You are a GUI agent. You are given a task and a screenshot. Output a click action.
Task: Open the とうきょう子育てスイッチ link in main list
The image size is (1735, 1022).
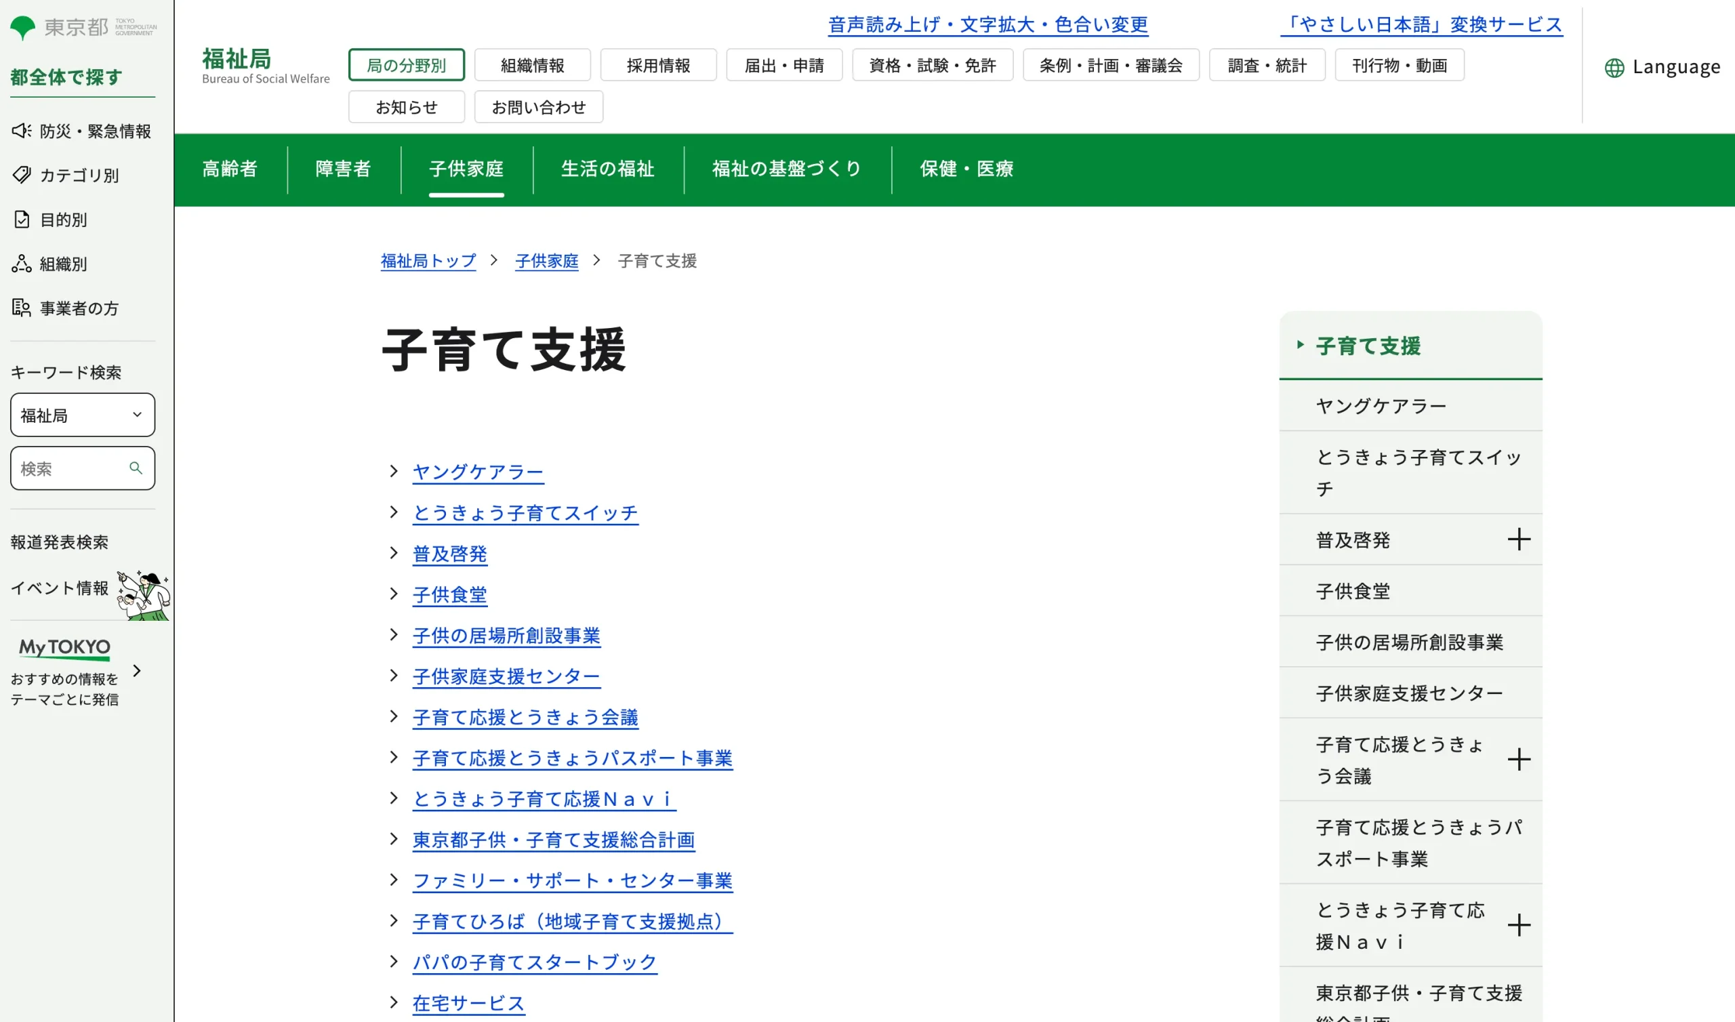(525, 513)
